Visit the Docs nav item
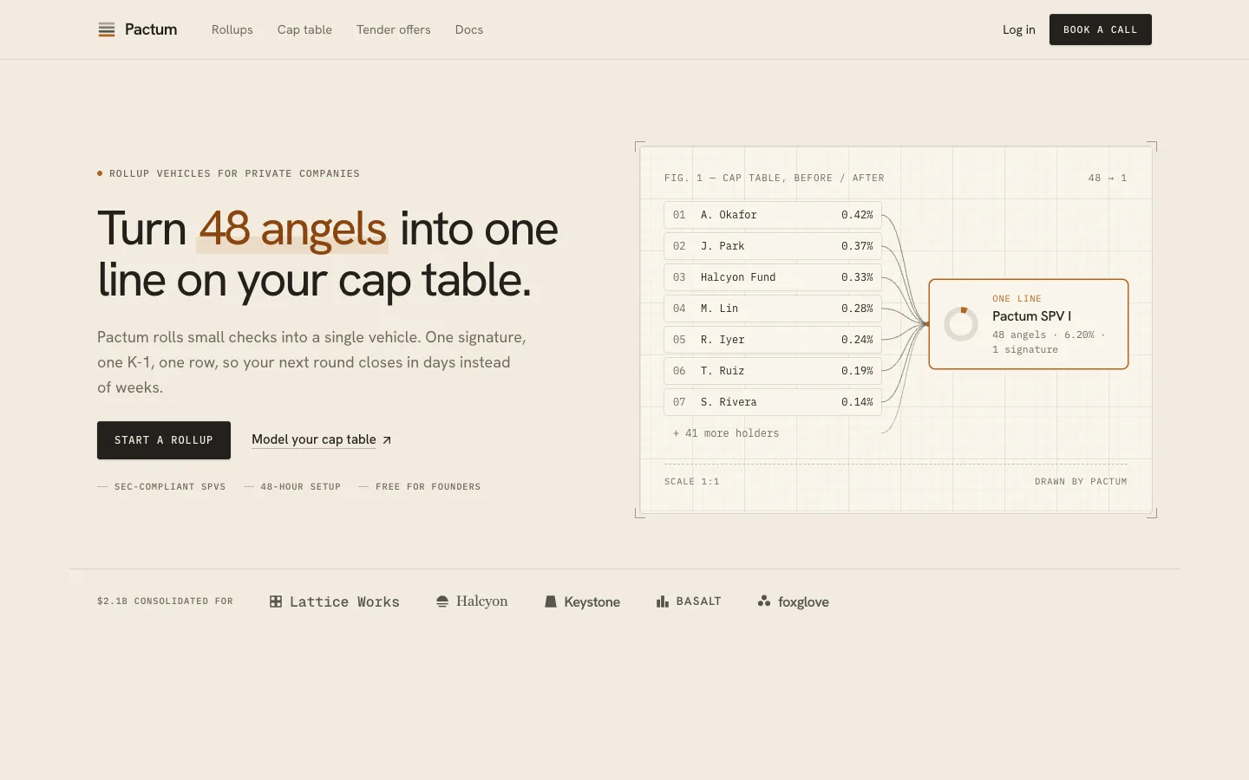1249x780 pixels. coord(469,29)
